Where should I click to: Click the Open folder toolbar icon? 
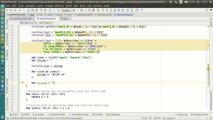[7, 10]
